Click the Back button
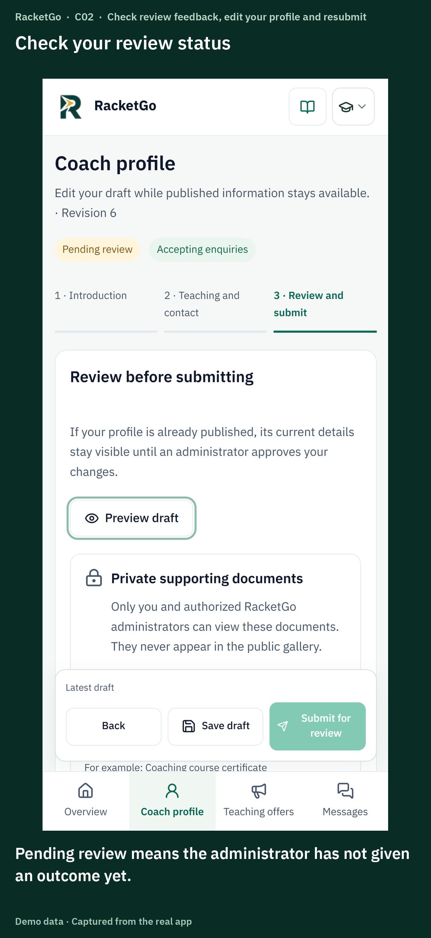This screenshot has height=938, width=431. [114, 726]
